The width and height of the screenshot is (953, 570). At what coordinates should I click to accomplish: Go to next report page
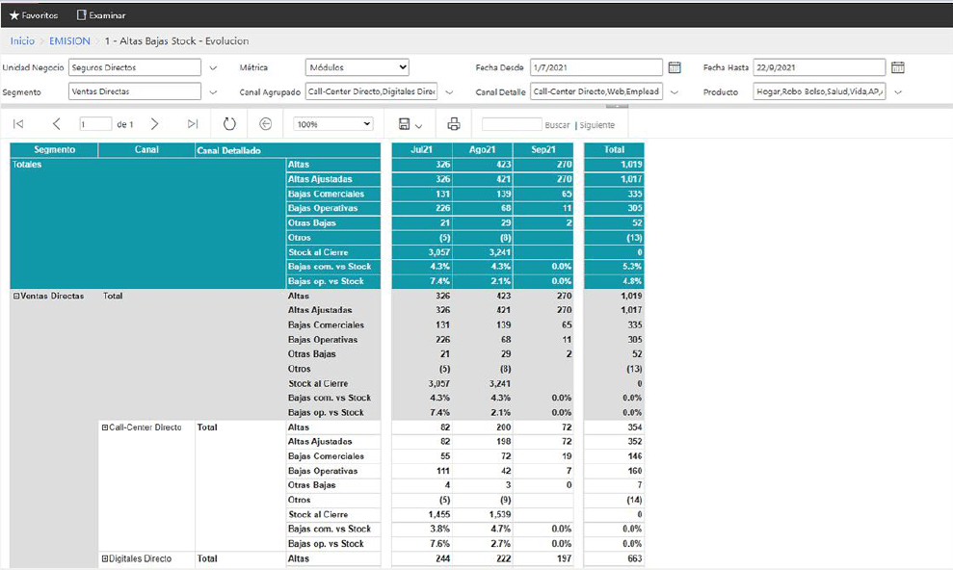(x=154, y=124)
